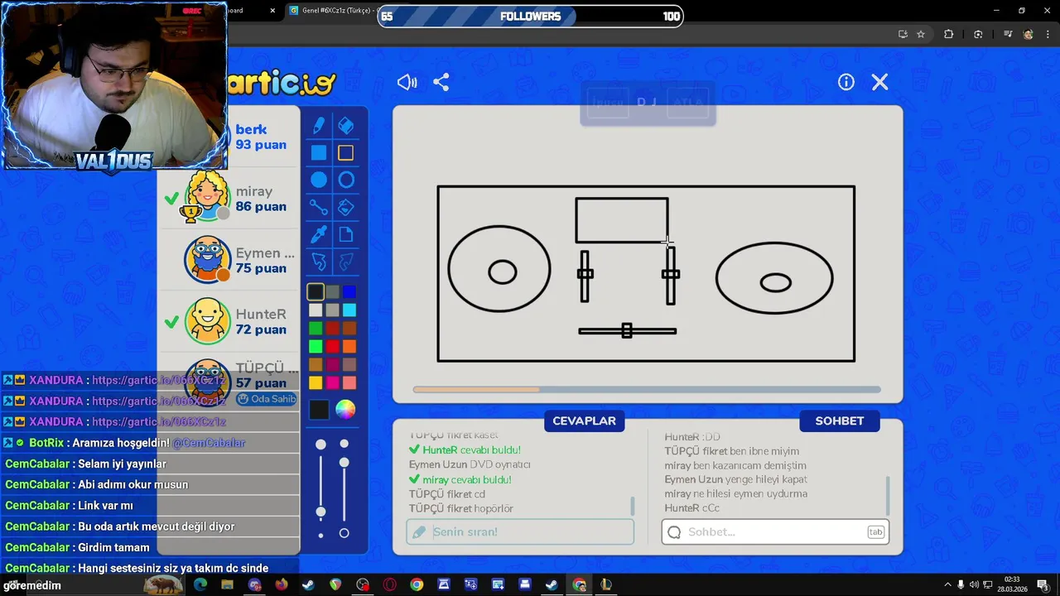Pick the bright red color swatch
The height and width of the screenshot is (596, 1060).
click(x=332, y=347)
